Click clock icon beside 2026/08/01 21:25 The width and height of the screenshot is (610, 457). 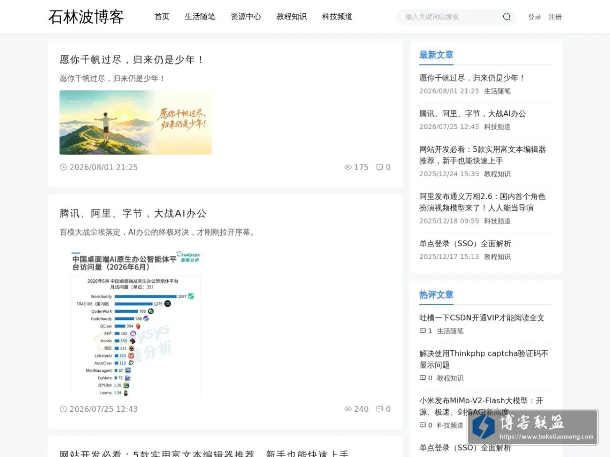(64, 167)
